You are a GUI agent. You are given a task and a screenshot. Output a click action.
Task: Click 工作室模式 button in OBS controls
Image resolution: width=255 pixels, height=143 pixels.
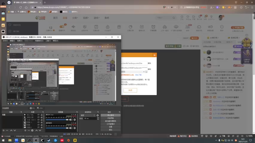click(x=111, y=124)
